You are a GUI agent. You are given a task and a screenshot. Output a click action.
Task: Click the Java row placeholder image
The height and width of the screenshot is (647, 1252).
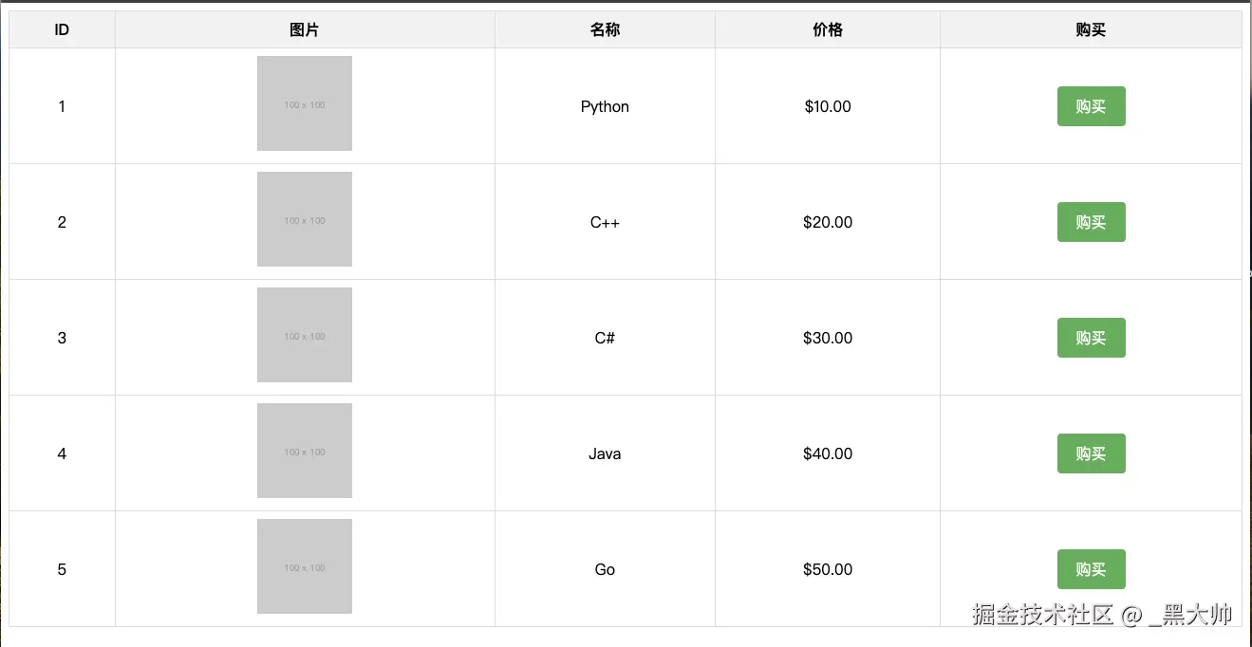point(305,451)
